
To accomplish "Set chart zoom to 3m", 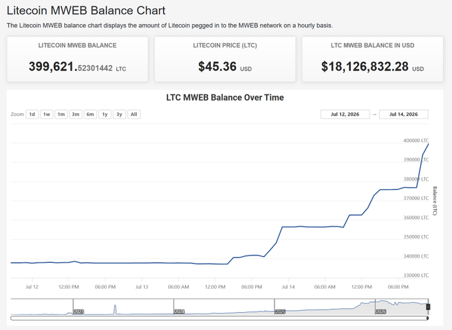I will tap(76, 114).
